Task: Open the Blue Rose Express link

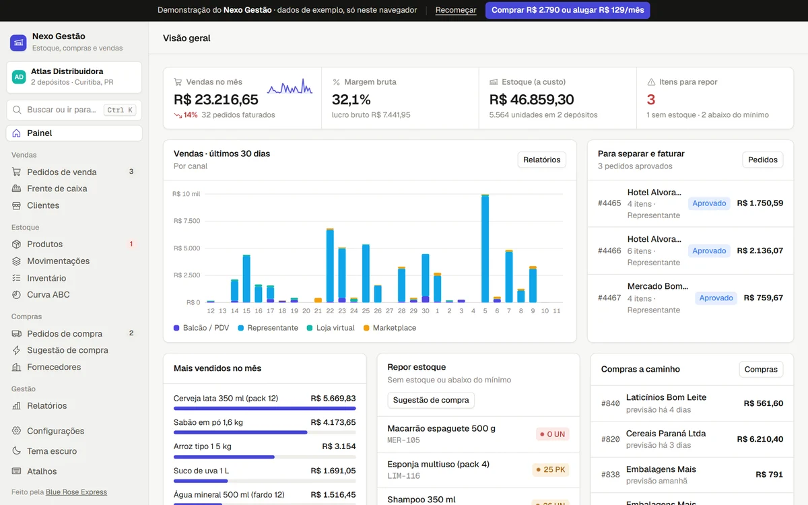Action: click(76, 492)
